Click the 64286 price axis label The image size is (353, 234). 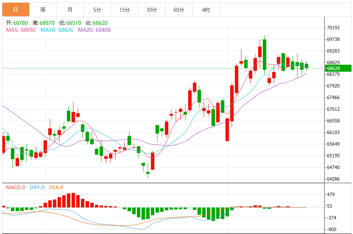(333, 179)
